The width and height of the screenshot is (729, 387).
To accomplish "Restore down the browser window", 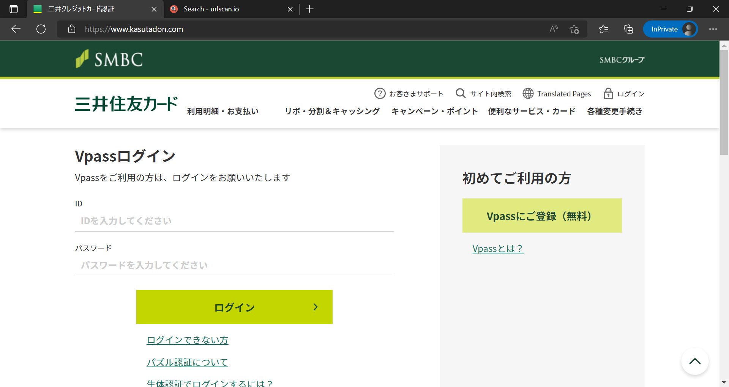I will 690,9.
